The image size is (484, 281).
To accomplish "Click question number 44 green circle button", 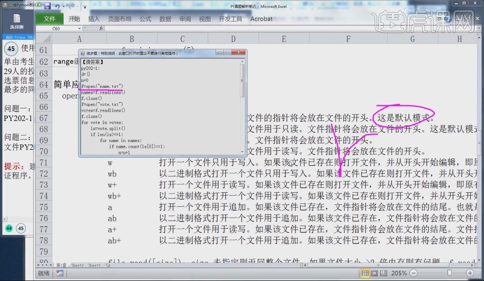I will tap(9, 228).
